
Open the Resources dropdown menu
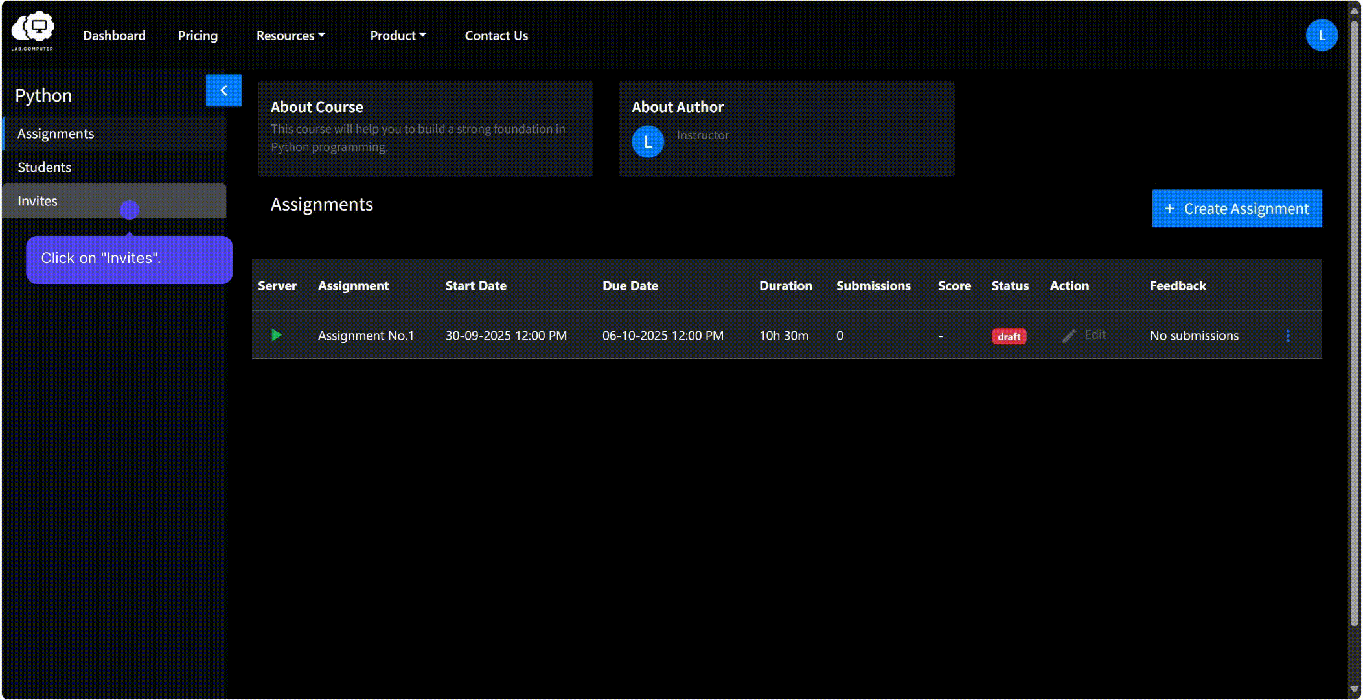coord(290,36)
